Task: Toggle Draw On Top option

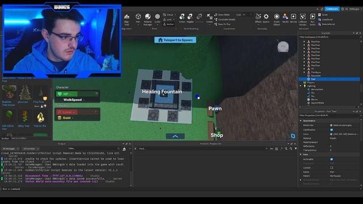Action: tap(222, 24)
